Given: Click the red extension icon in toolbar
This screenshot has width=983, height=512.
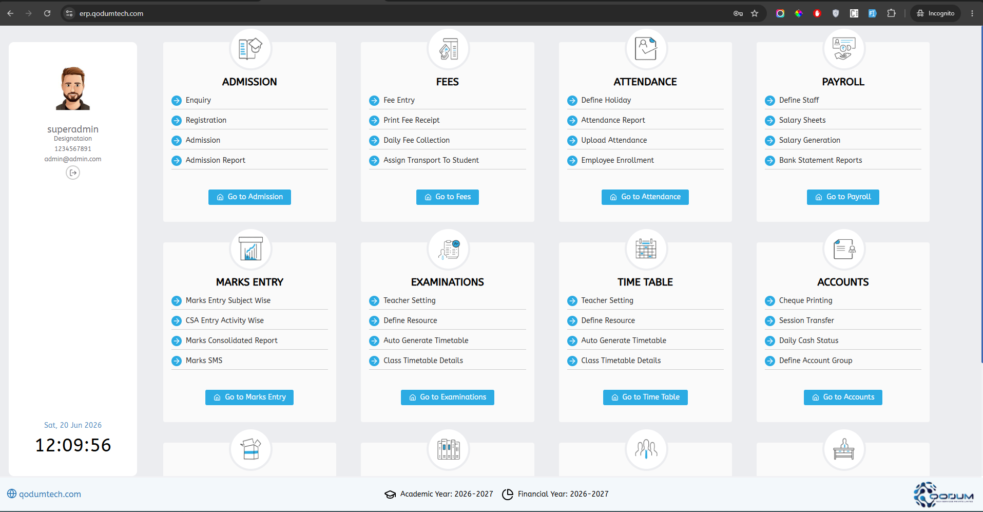Looking at the screenshot, I should tap(817, 13).
